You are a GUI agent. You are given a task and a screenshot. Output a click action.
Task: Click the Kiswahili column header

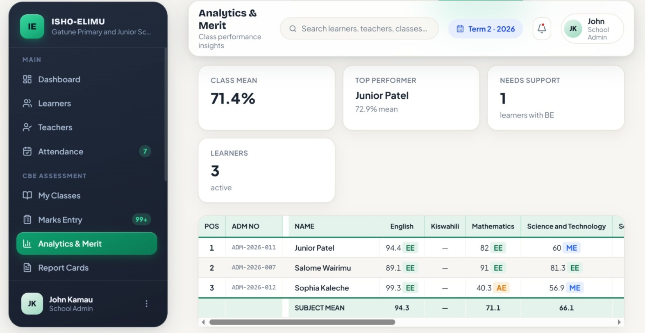click(445, 227)
